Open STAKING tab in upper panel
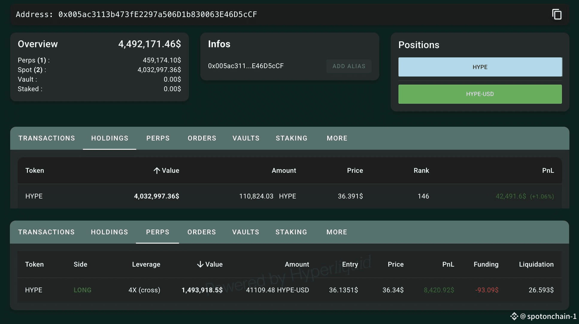 pos(291,138)
